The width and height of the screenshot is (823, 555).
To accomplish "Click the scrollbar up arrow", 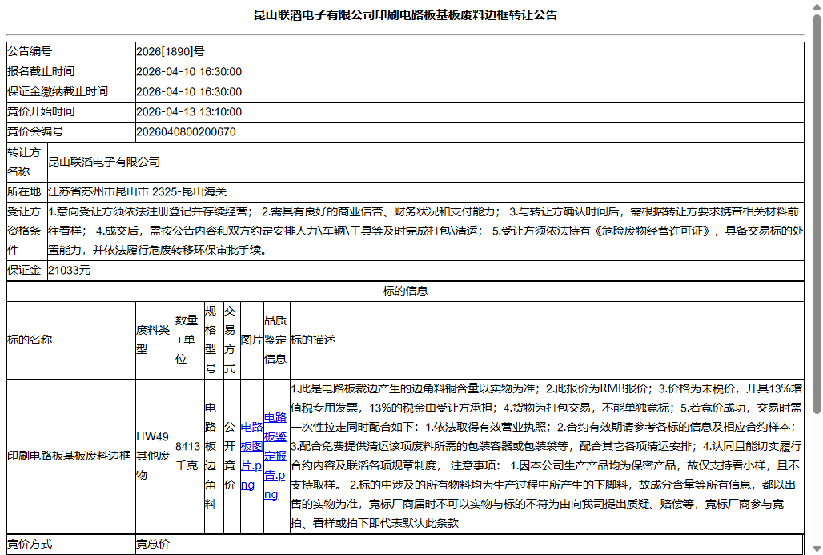I will point(817,6).
